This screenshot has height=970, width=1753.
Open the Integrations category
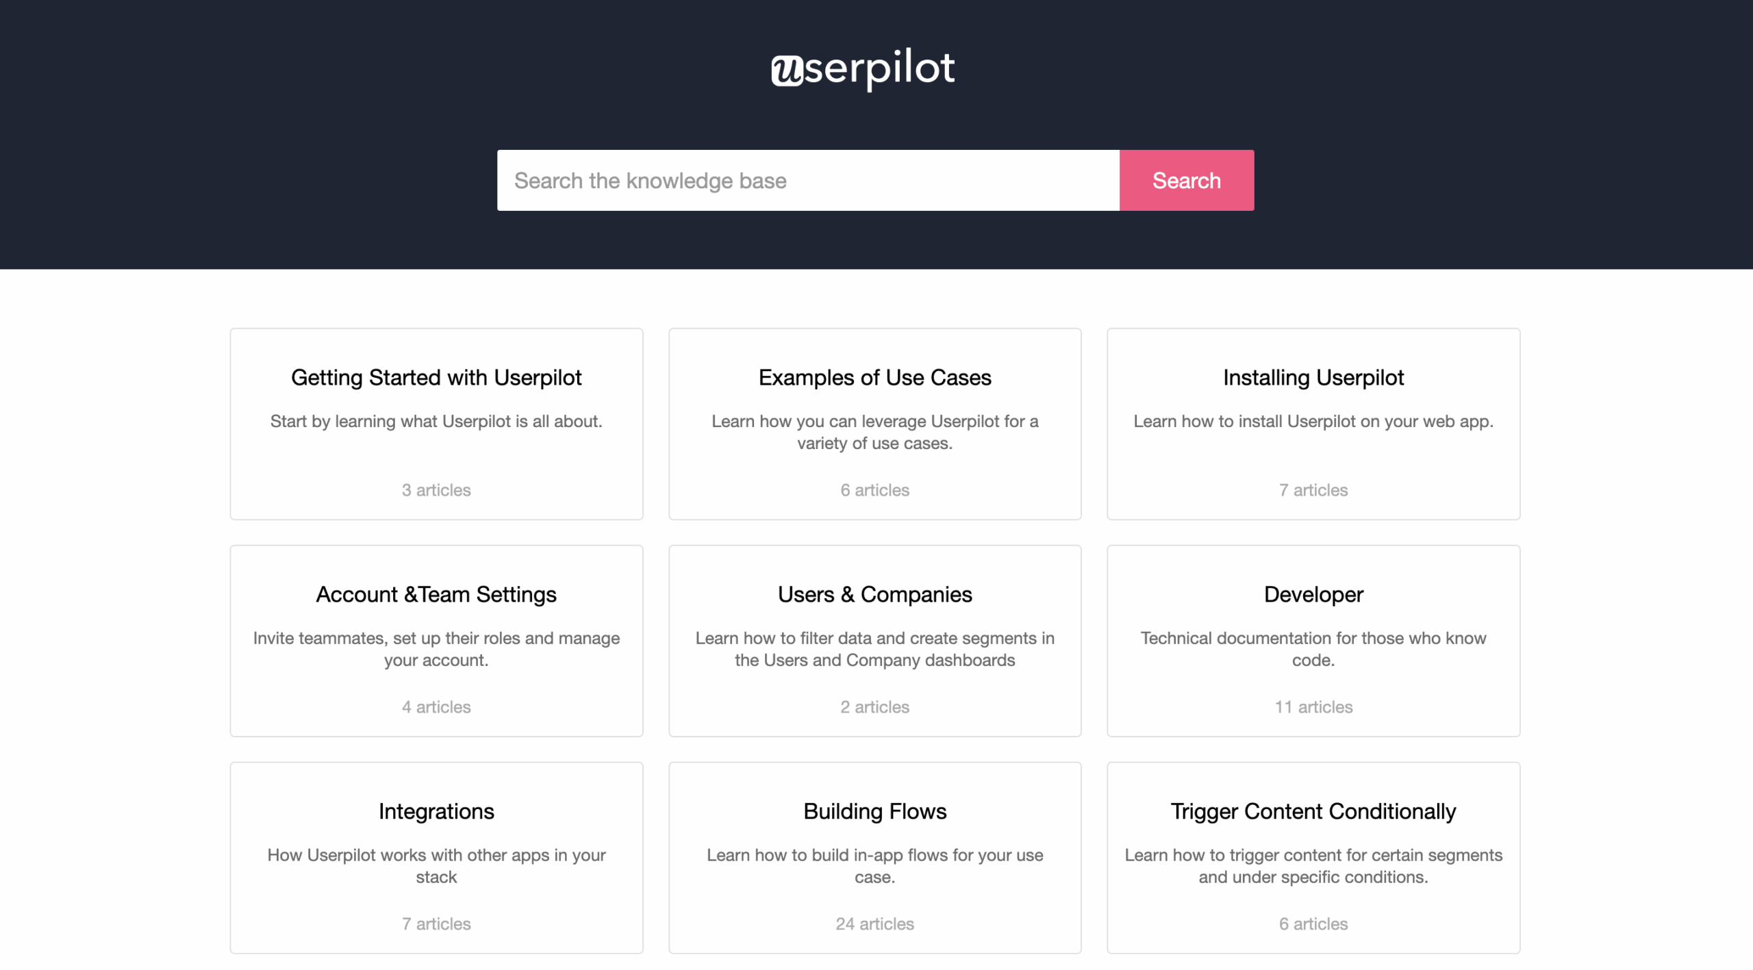click(436, 811)
